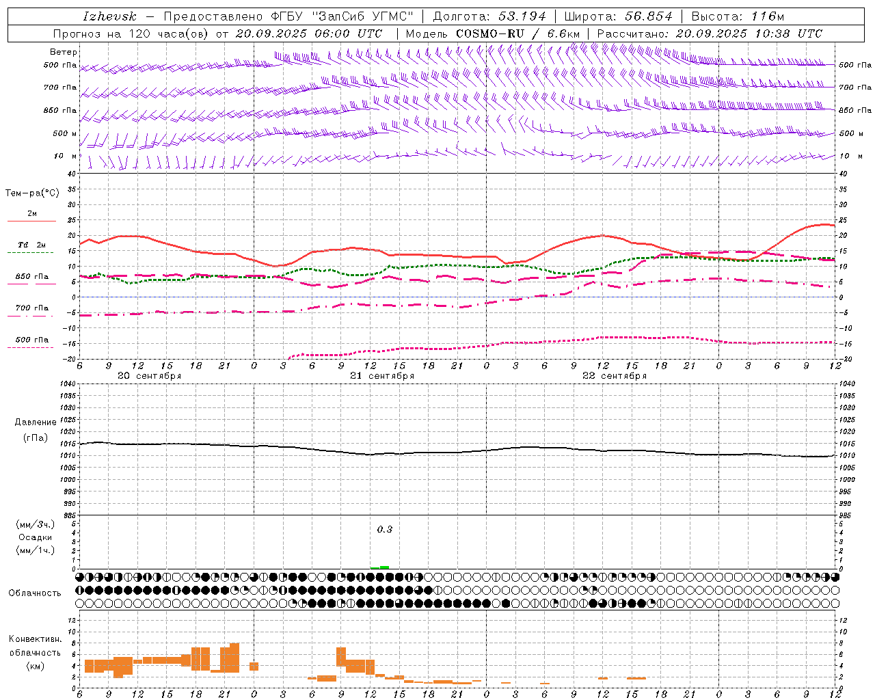Click the '(км)' convective cloud unit label

[x=36, y=666]
